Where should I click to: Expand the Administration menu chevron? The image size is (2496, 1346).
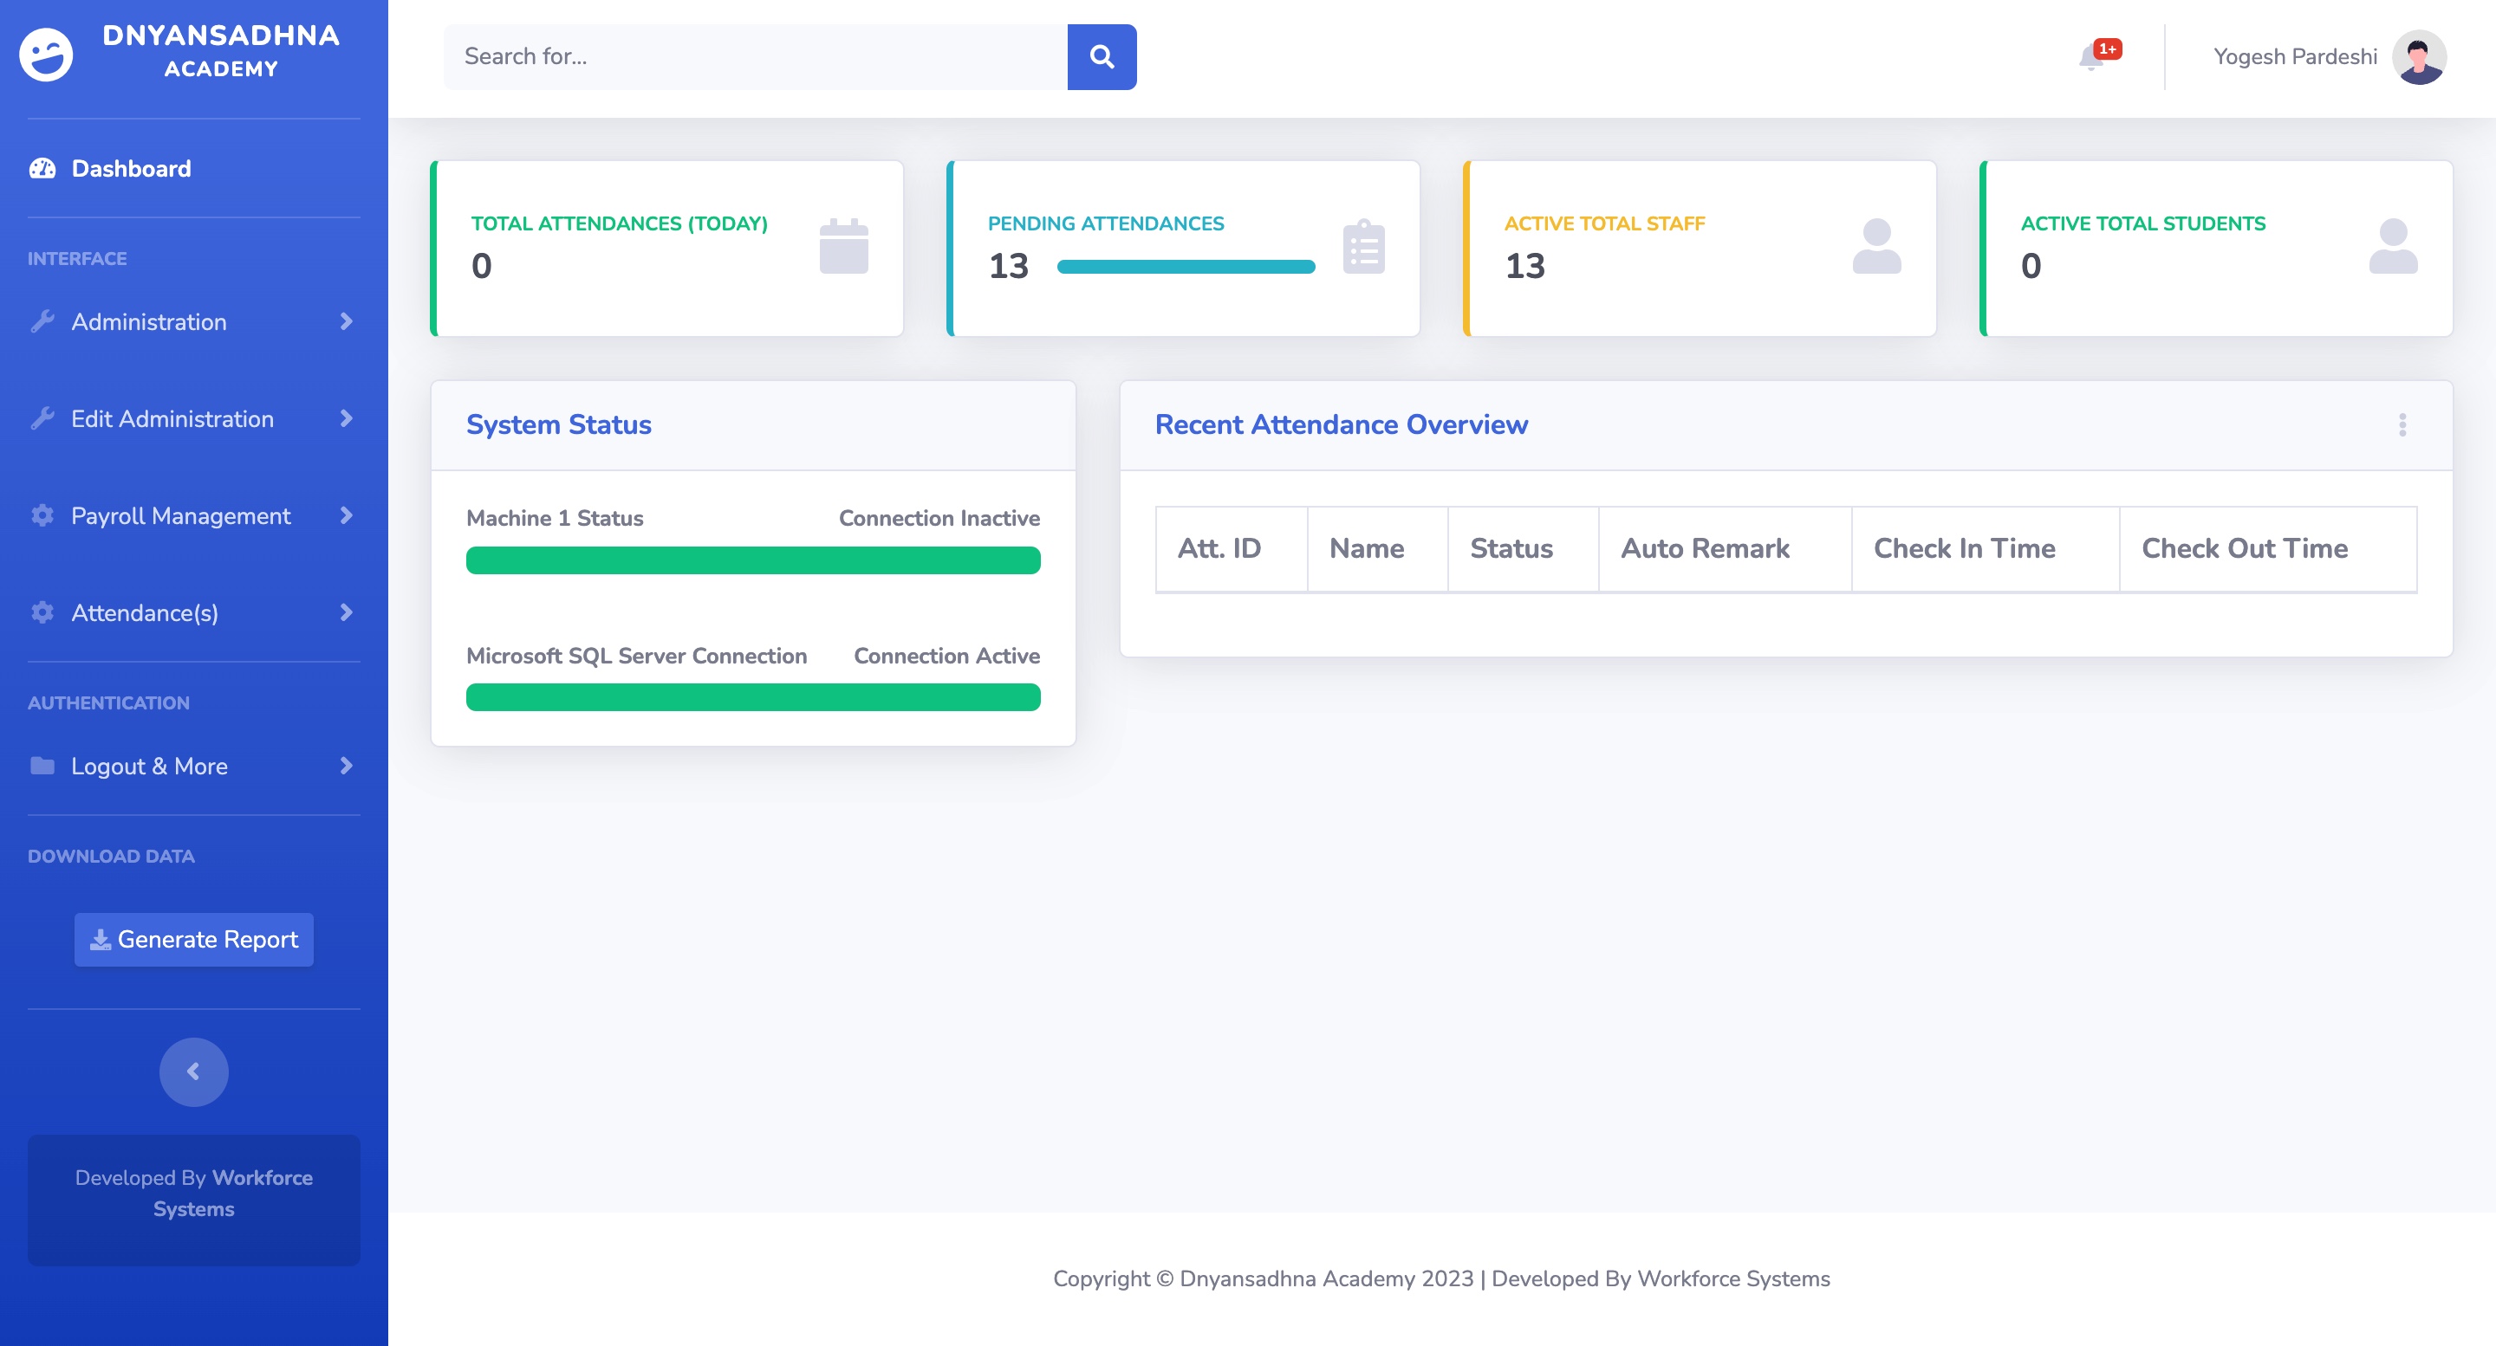coord(346,321)
